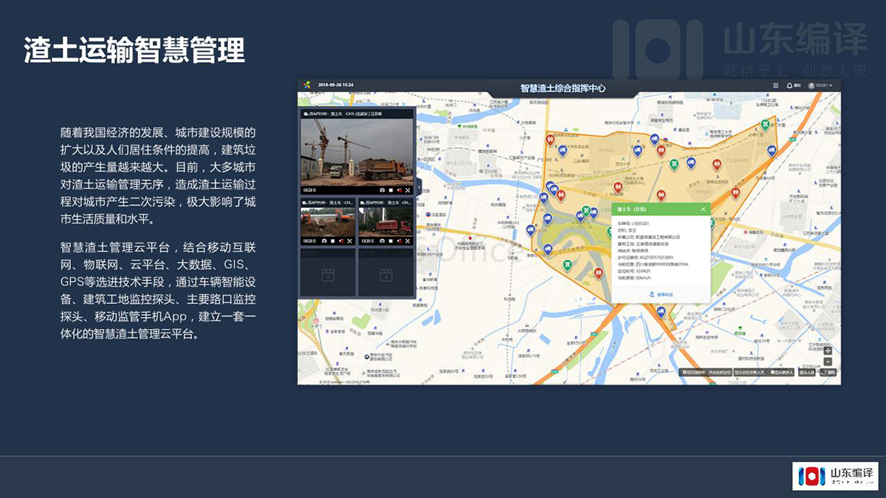The width and height of the screenshot is (886, 498).
Task: Open the user account dropdown
Action: pos(820,86)
